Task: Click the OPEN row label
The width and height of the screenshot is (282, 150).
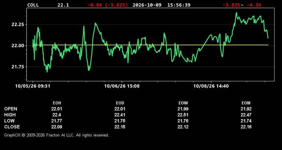Action: click(x=11, y=109)
